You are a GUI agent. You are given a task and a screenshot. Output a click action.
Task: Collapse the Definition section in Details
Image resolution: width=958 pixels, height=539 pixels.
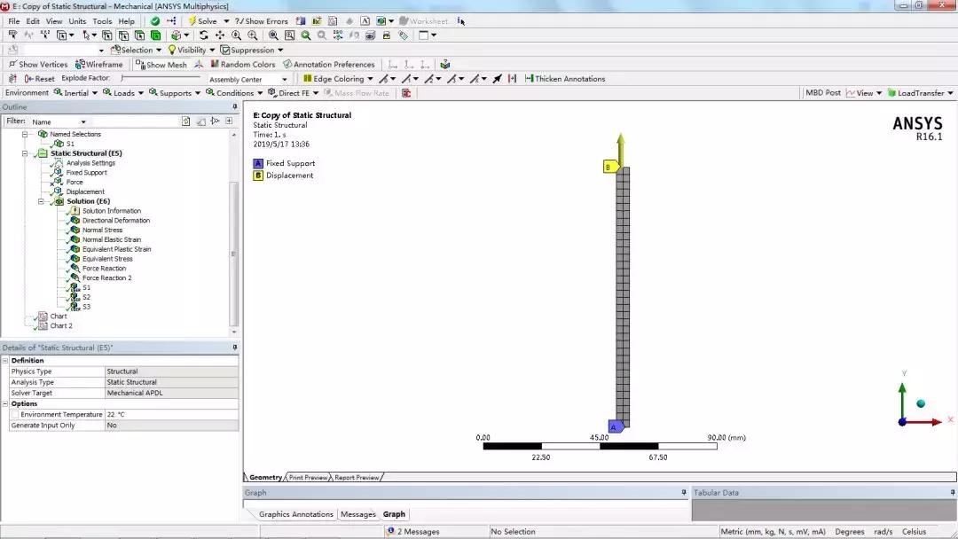click(x=5, y=361)
